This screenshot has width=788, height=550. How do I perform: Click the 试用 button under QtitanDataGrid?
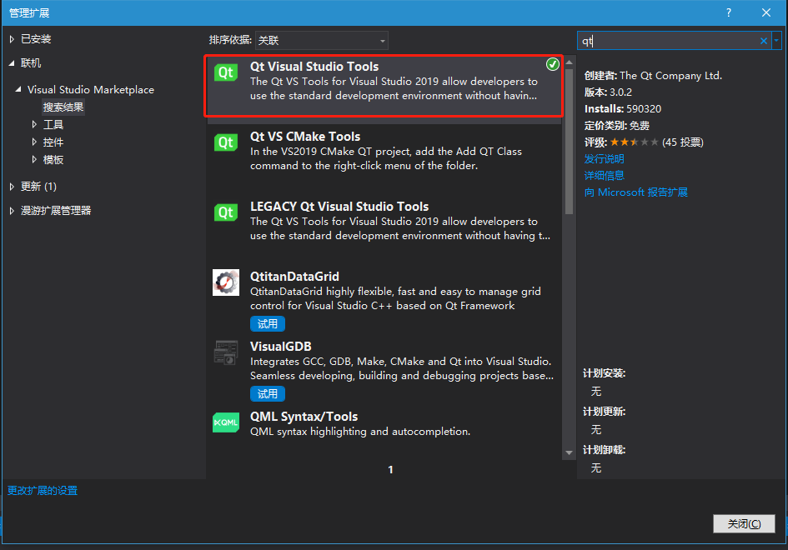pyautogui.click(x=268, y=324)
